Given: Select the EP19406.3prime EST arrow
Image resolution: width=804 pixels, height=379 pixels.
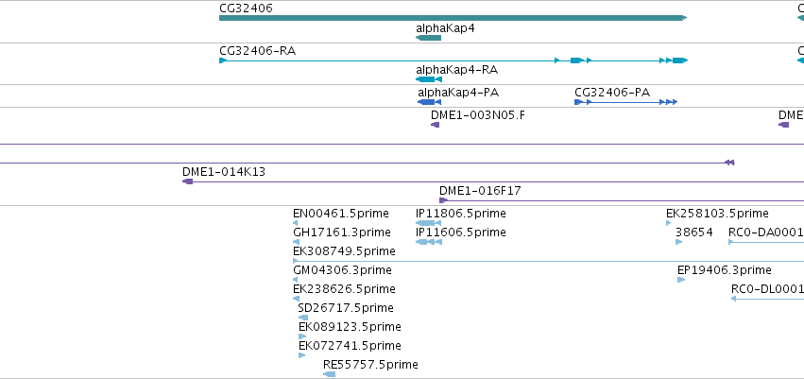Looking at the screenshot, I should (681, 280).
